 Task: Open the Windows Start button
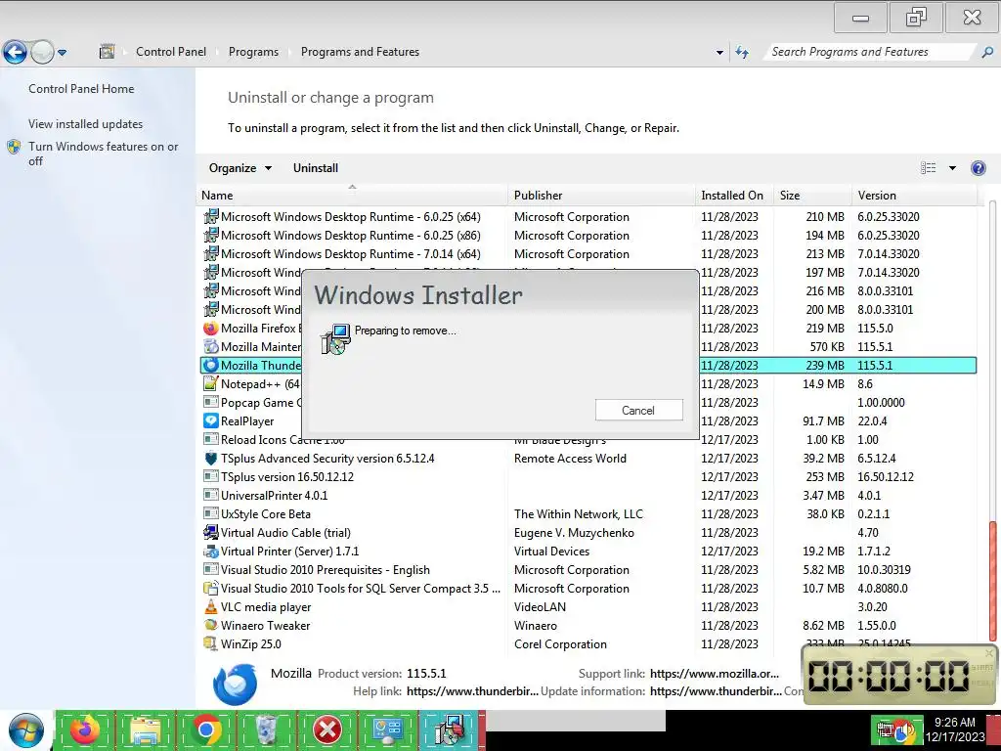[x=26, y=730]
